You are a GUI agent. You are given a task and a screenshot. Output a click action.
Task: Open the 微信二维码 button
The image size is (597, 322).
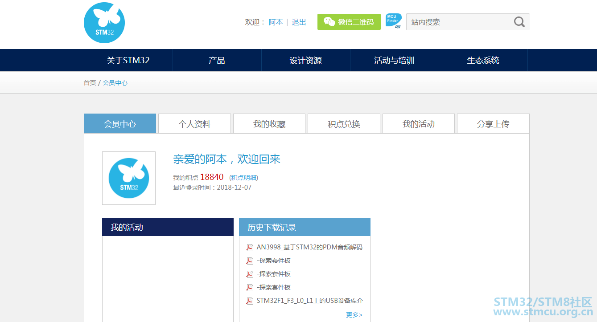pyautogui.click(x=349, y=22)
